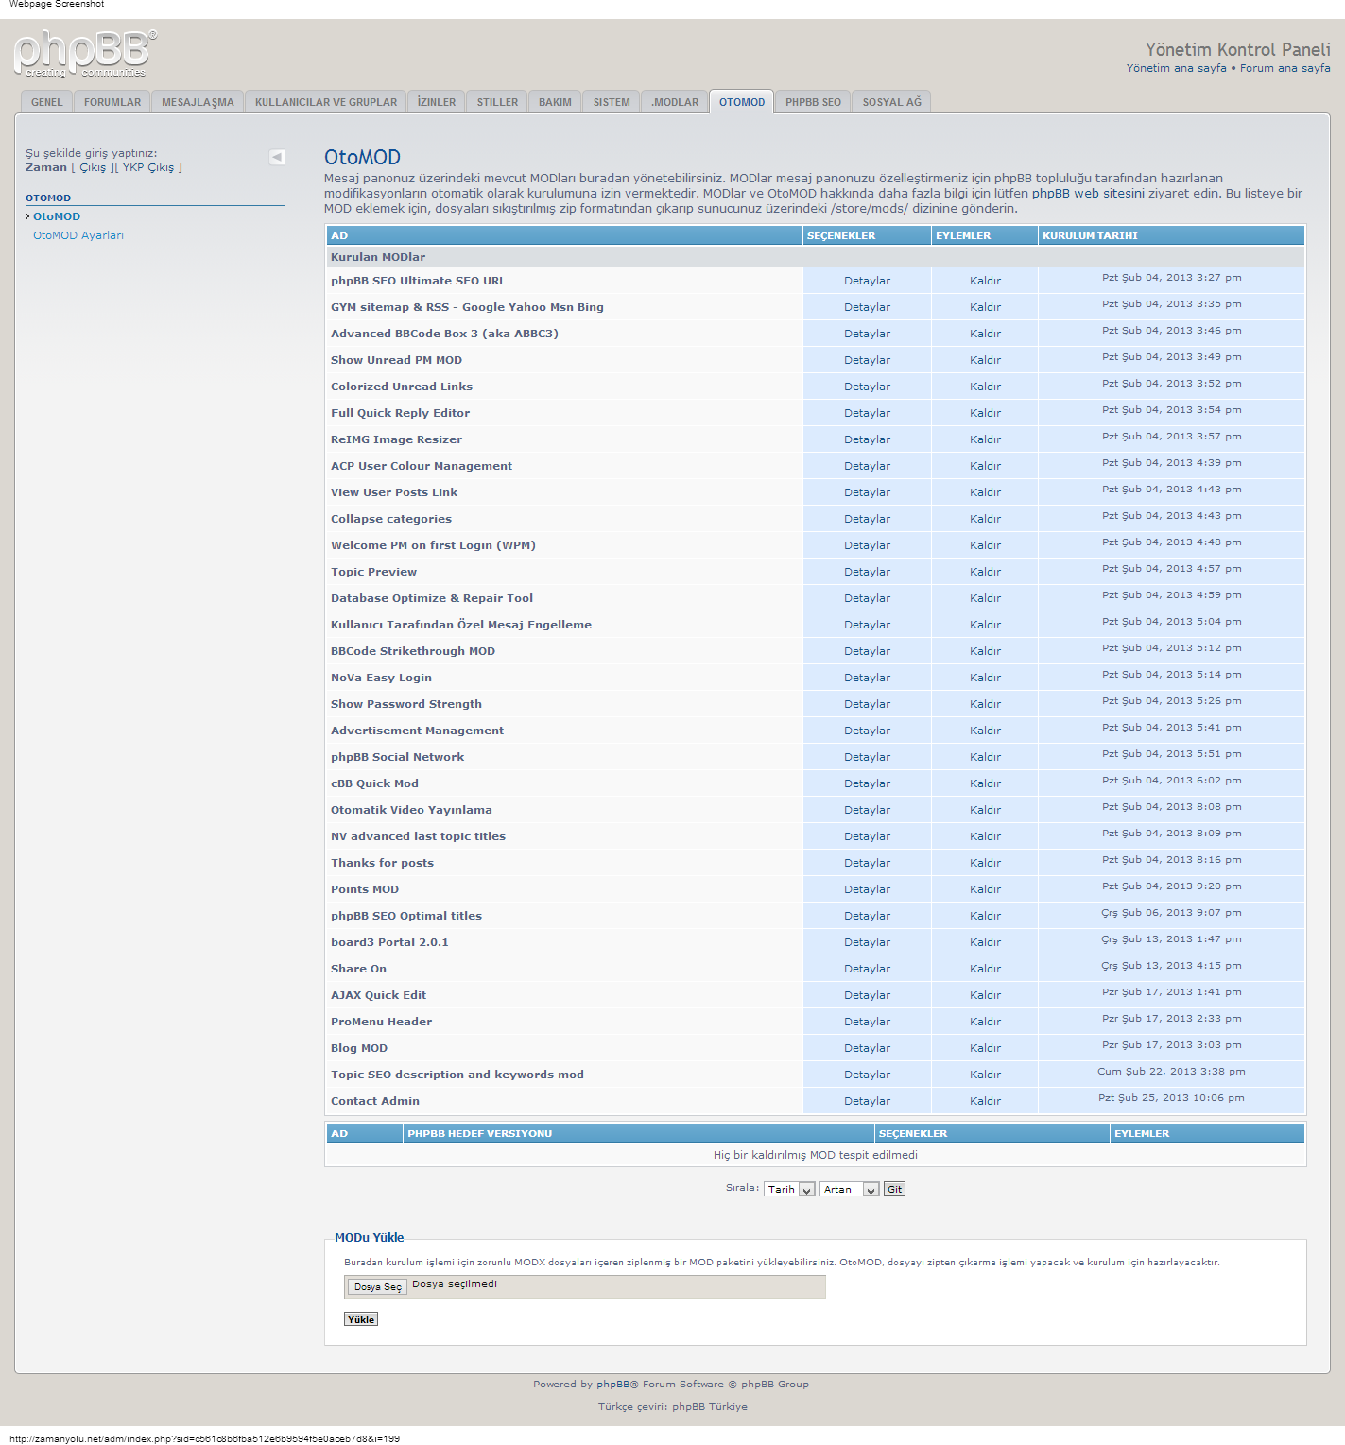Open the GENEL tab
1345x1445 pixels.
46,102
